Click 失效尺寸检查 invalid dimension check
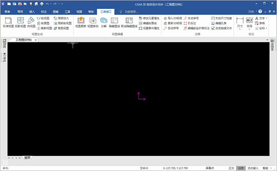The height and width of the screenshot is (171, 277). click(221, 18)
